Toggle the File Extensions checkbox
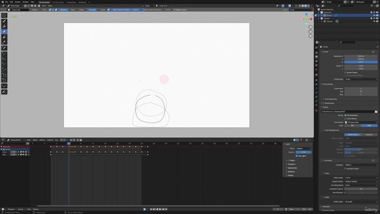 pyautogui.click(x=346, y=115)
